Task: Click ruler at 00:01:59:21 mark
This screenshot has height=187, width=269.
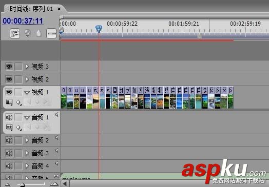Action: pos(184,24)
